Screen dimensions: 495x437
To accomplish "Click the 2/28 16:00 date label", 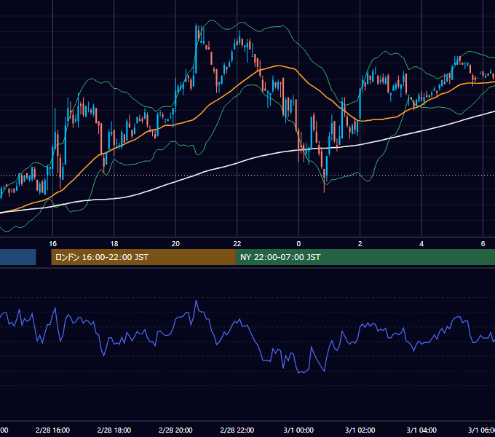I will tap(52, 430).
